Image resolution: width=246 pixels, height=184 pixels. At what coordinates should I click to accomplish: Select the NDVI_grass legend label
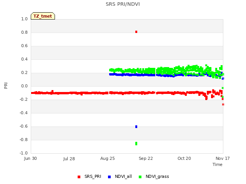(157, 177)
